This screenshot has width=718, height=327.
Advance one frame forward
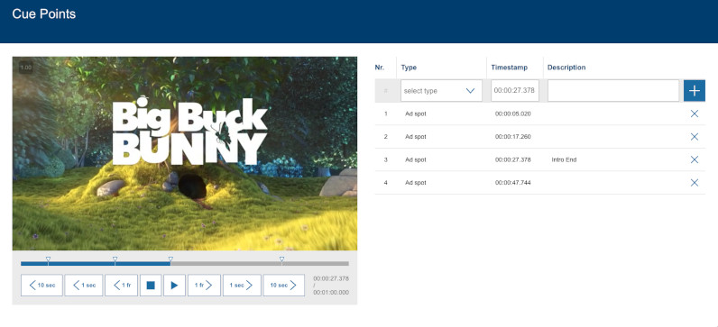(x=204, y=286)
